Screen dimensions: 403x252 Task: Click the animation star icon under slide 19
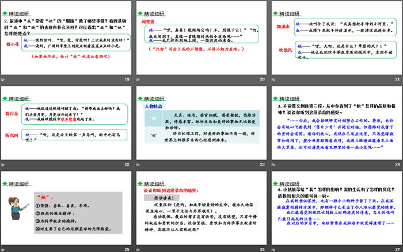coord(4,79)
